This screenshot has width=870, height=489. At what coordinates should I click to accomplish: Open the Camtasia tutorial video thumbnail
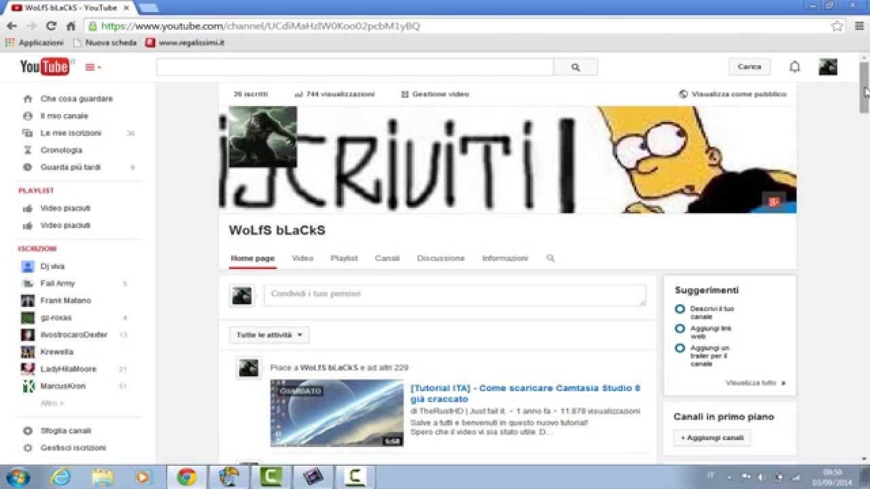tap(337, 413)
